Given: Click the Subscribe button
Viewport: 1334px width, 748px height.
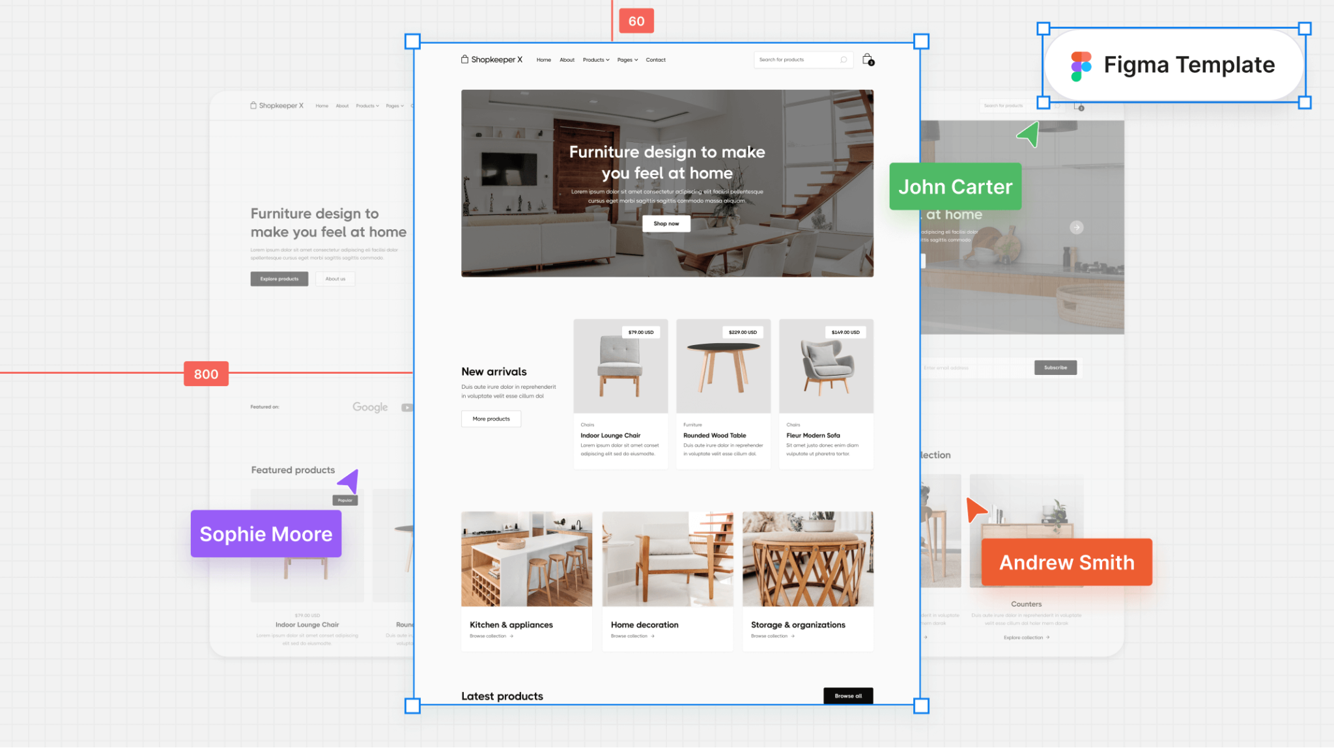Looking at the screenshot, I should (x=1055, y=367).
